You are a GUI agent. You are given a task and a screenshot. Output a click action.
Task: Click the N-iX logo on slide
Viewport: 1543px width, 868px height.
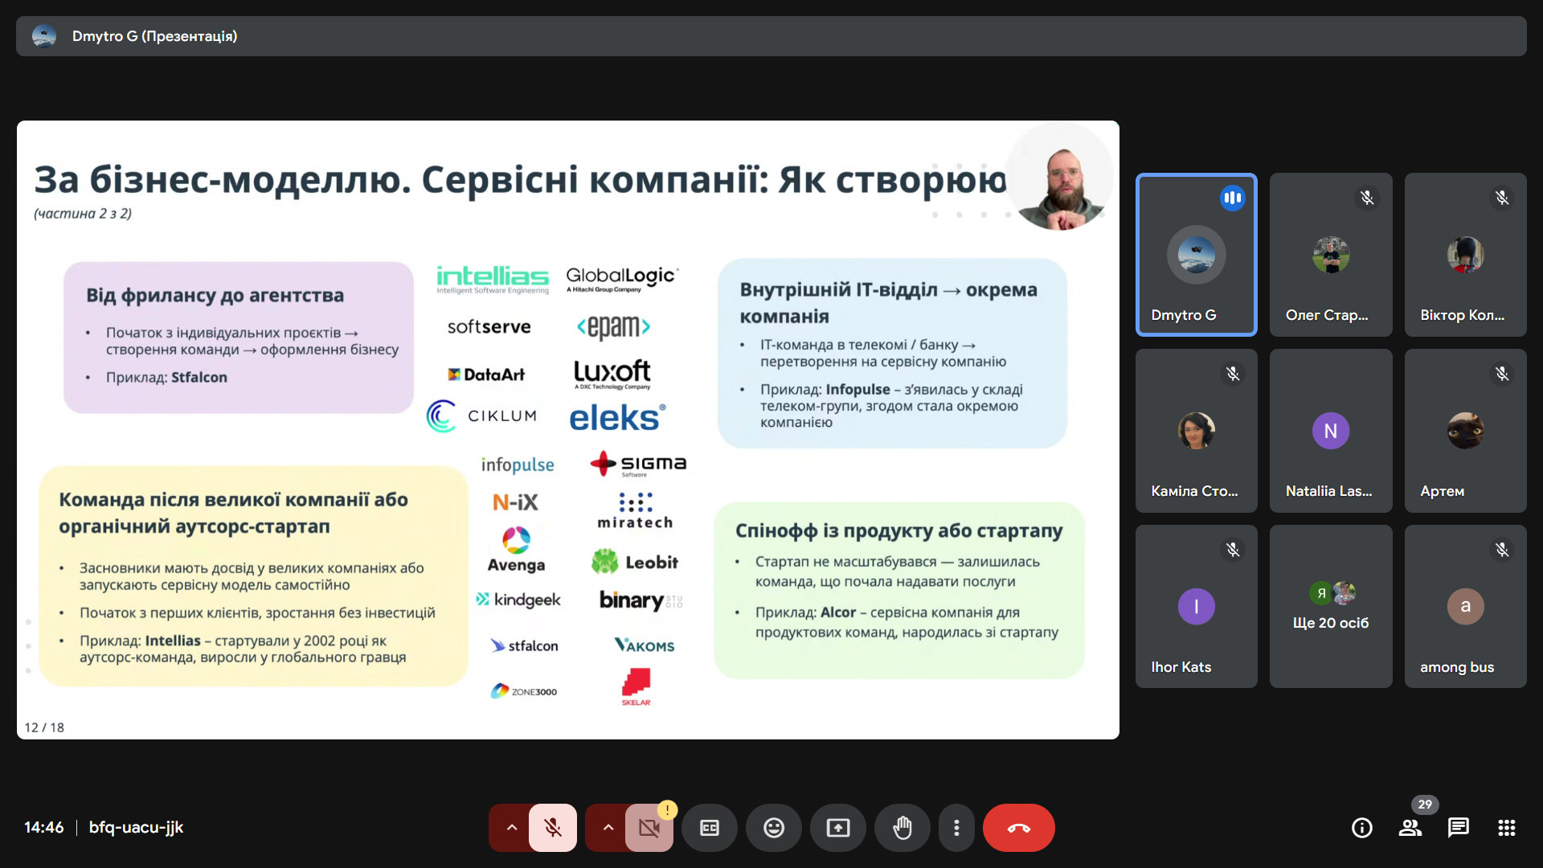(x=515, y=502)
